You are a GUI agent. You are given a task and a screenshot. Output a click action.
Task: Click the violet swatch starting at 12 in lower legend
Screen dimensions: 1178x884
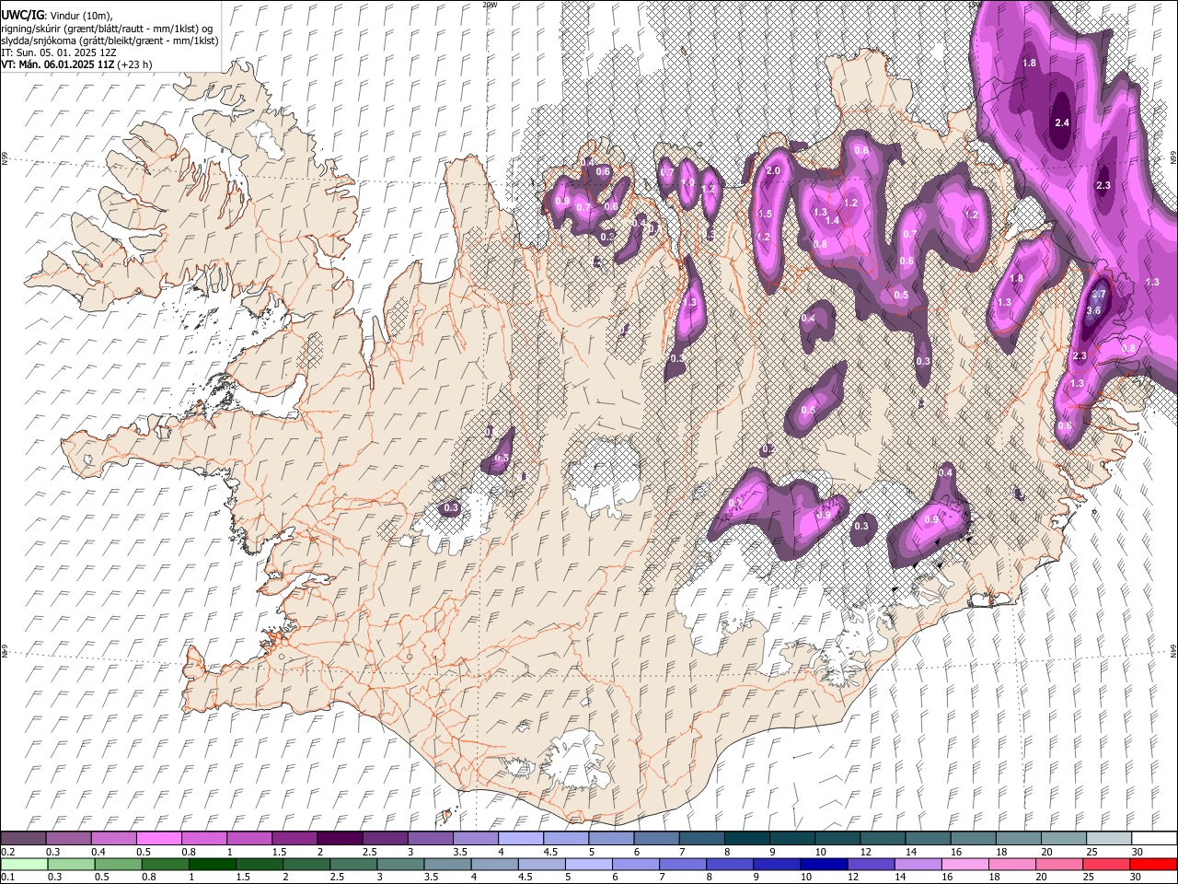(872, 865)
